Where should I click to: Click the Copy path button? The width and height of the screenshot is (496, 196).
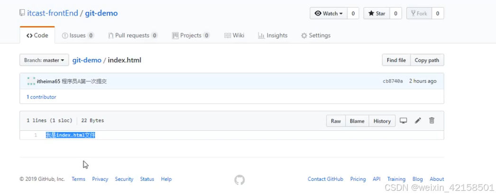(427, 60)
